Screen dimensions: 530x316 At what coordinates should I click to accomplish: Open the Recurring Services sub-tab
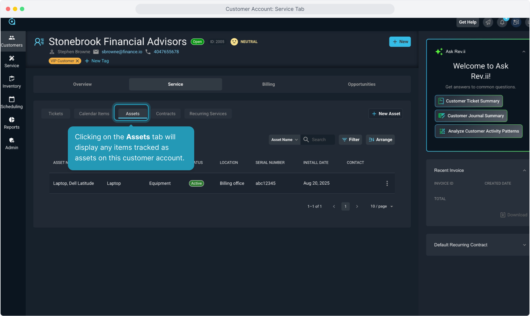(x=208, y=114)
